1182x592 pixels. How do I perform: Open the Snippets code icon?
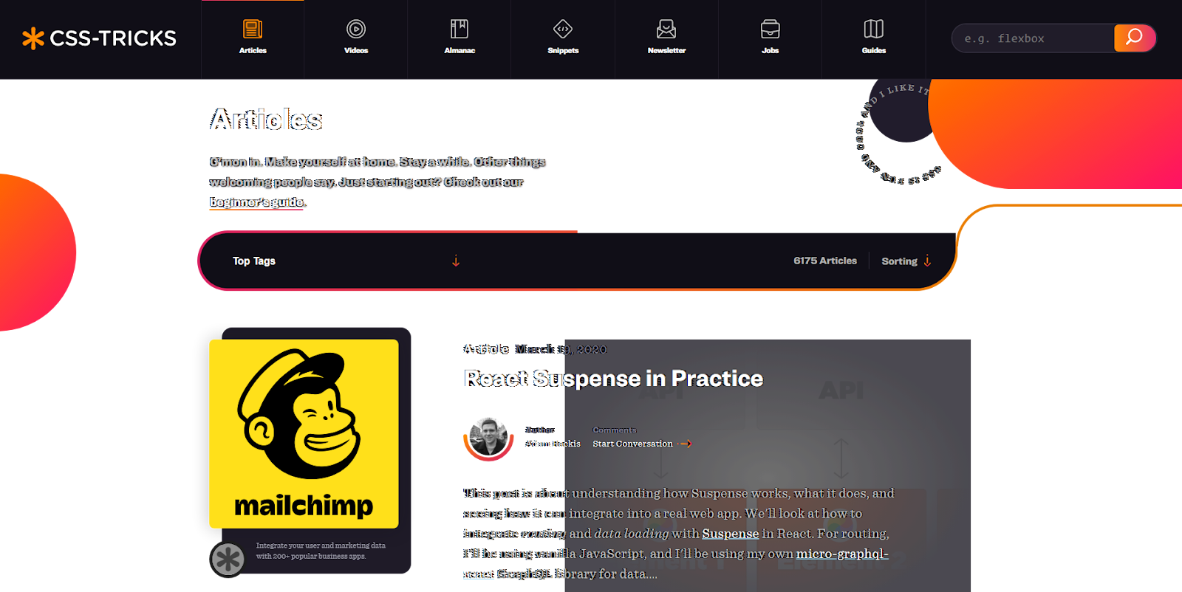pos(563,29)
